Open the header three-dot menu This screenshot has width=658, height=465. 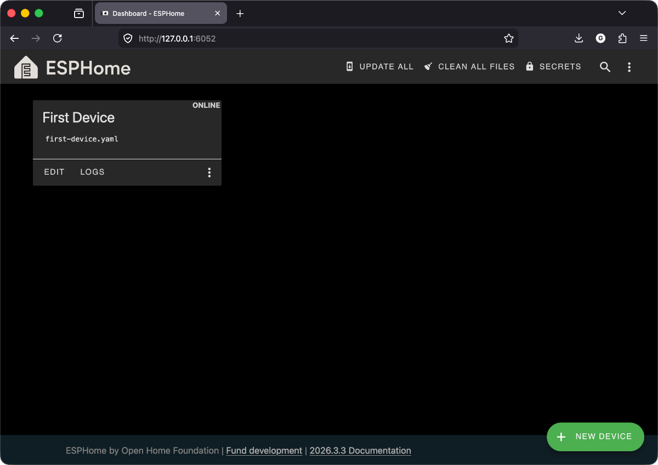pyautogui.click(x=629, y=67)
